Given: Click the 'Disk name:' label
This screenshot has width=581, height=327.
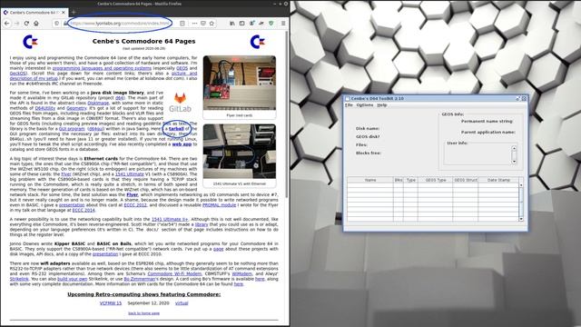Looking at the screenshot, I should [368, 129].
